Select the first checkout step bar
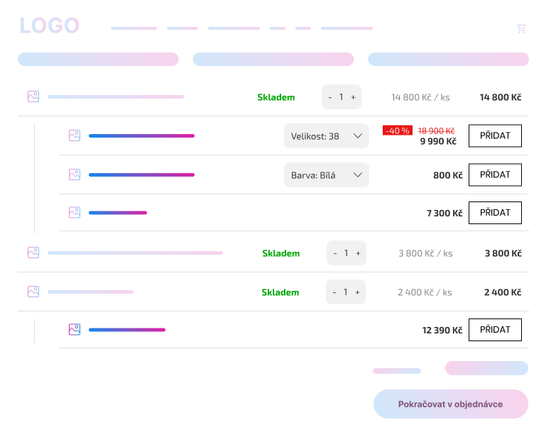The height and width of the screenshot is (432, 551). [99, 60]
